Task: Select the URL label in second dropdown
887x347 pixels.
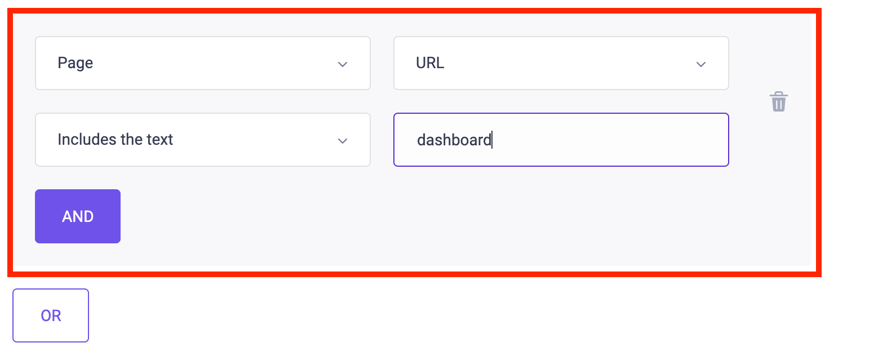Action: click(430, 63)
